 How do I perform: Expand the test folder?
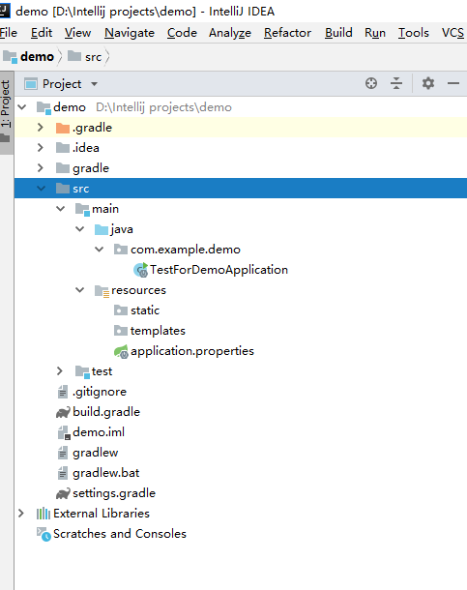(60, 371)
